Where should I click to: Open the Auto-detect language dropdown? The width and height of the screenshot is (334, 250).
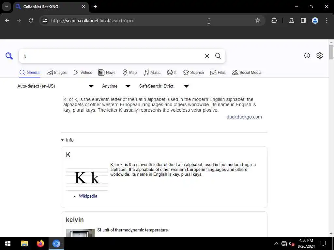[55, 86]
